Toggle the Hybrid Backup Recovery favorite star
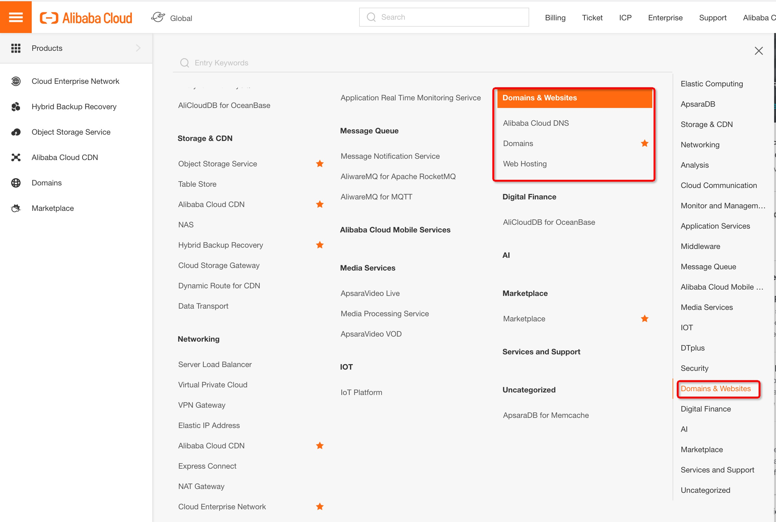 coord(320,245)
